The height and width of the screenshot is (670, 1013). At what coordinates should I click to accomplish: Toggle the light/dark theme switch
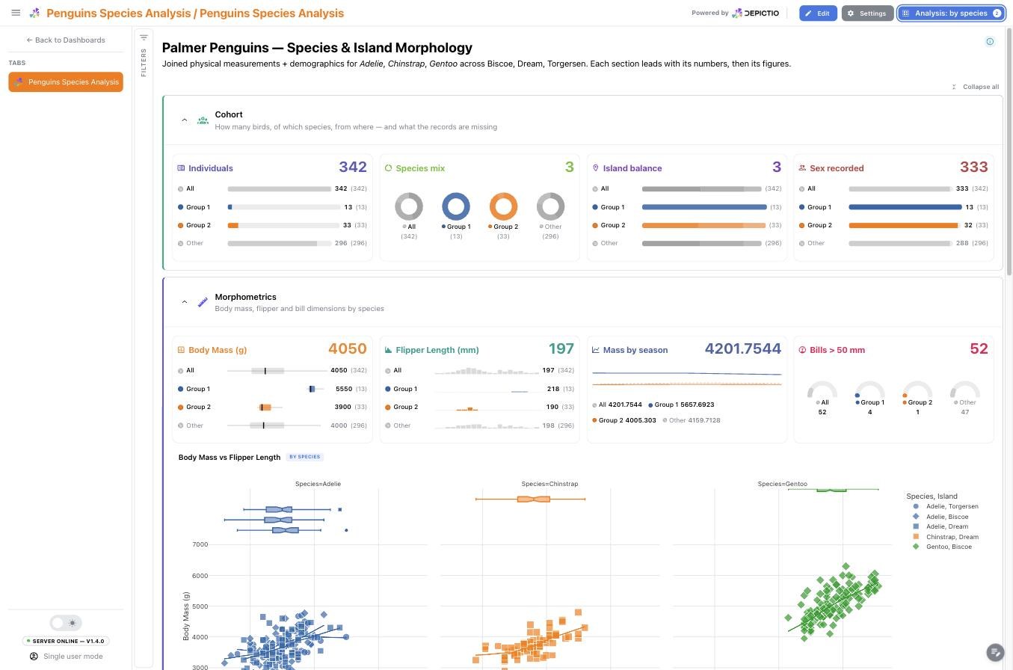(66, 623)
